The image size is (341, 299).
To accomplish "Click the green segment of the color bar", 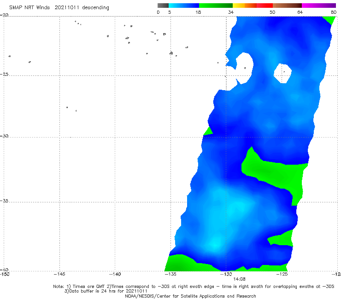I will [x=216, y=6].
